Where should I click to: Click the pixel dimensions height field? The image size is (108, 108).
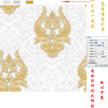[97, 45]
